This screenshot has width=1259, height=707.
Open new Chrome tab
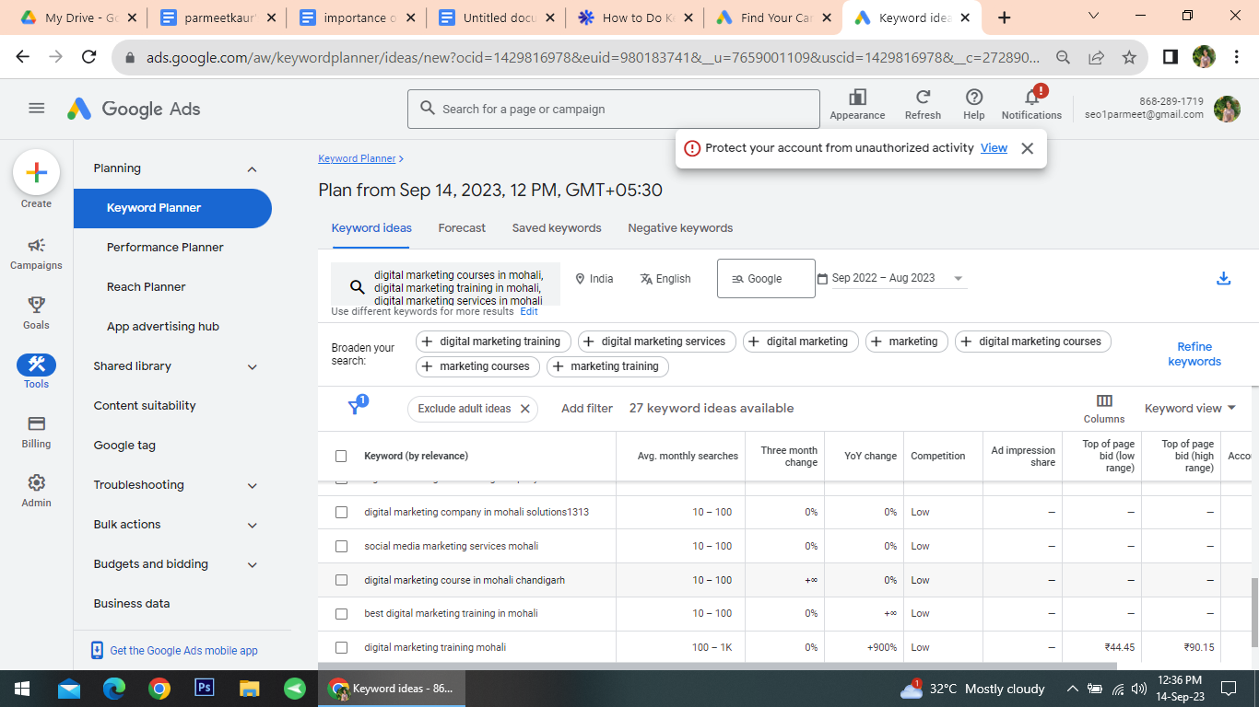(1005, 17)
